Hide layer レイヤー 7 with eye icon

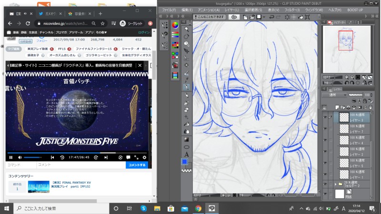point(325,129)
